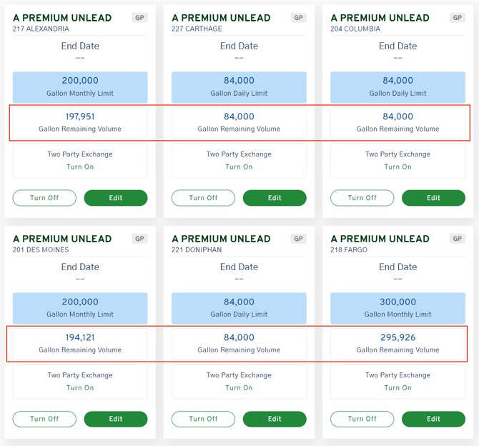Image resolution: width=479 pixels, height=446 pixels.
Task: Edit the 218 Fargo allocation
Action: pos(433,419)
